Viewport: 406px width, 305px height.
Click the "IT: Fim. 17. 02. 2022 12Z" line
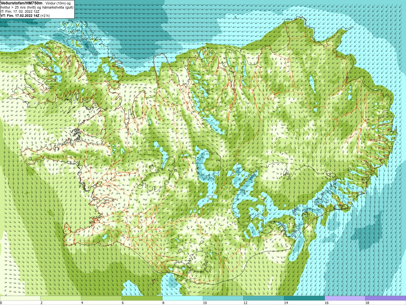point(20,11)
